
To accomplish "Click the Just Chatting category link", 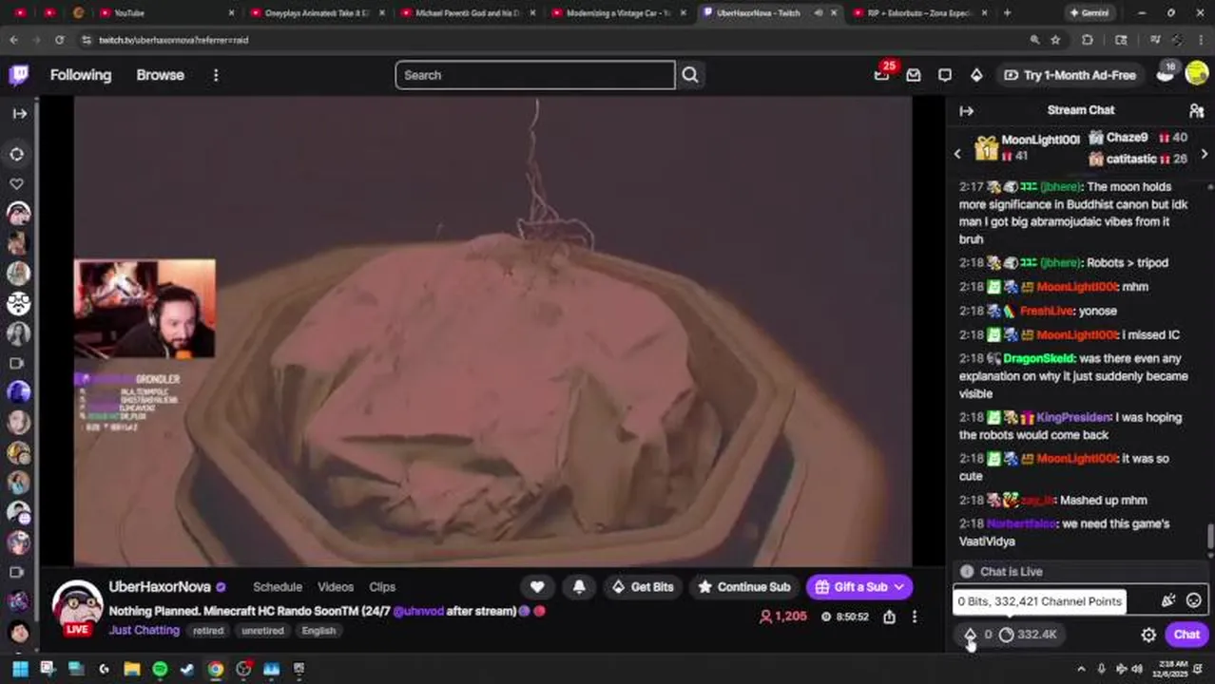I will [x=144, y=630].
